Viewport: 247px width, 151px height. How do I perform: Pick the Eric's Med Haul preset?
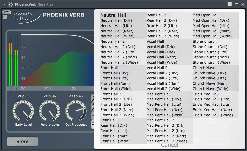[x=206, y=94]
